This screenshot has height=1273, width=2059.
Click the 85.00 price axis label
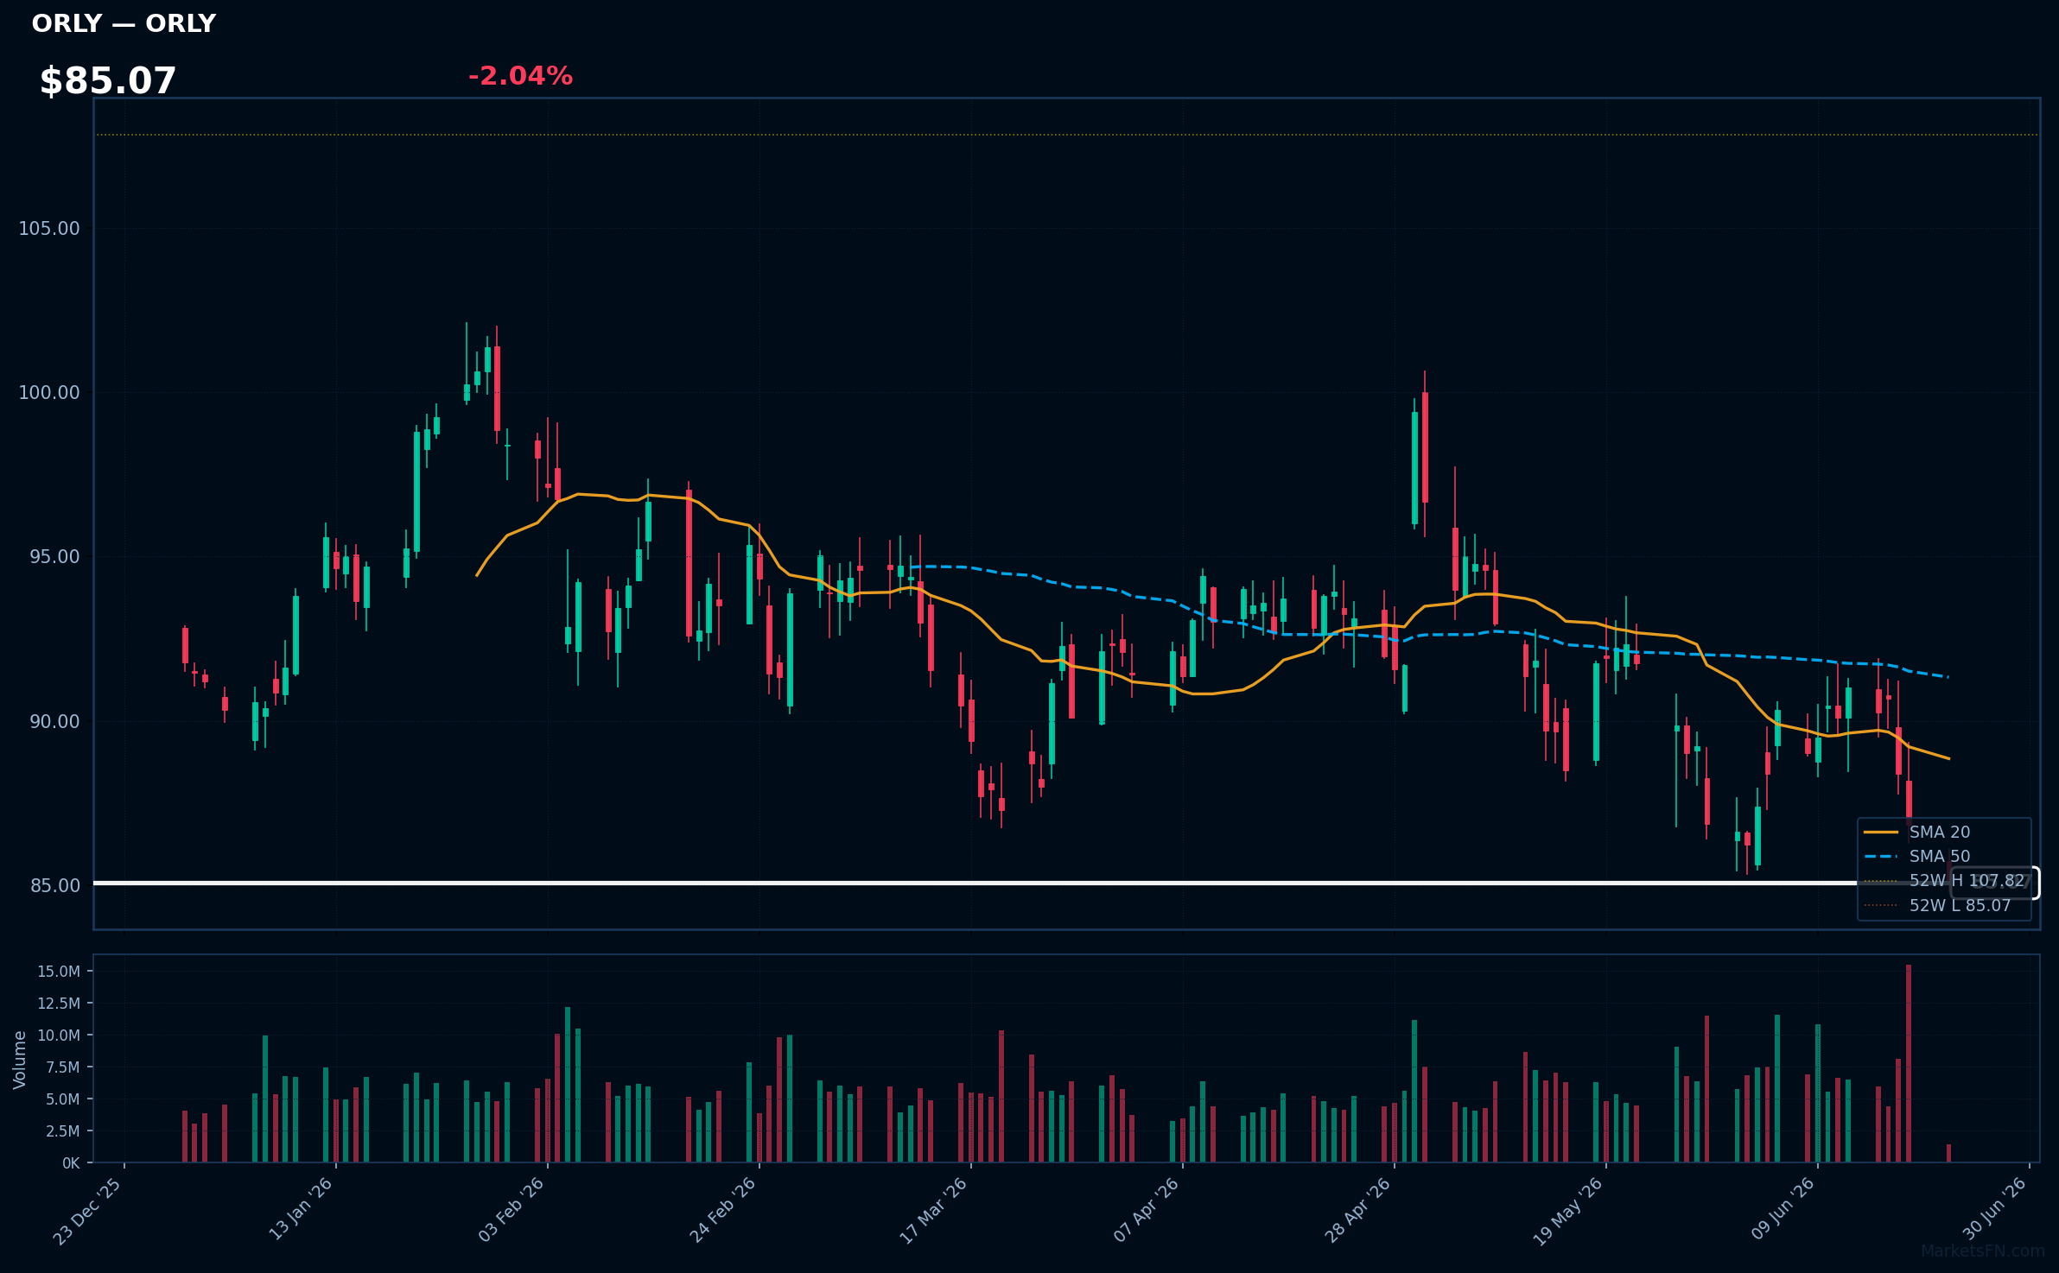[x=54, y=885]
